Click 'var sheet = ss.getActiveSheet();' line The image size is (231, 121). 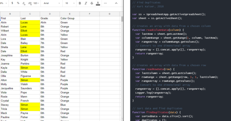tap(157, 18)
